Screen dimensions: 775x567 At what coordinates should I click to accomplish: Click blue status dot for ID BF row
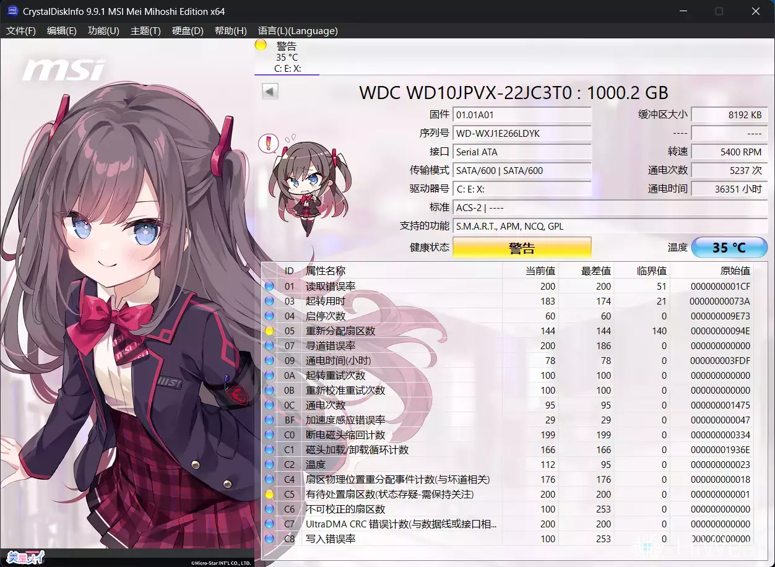269,420
